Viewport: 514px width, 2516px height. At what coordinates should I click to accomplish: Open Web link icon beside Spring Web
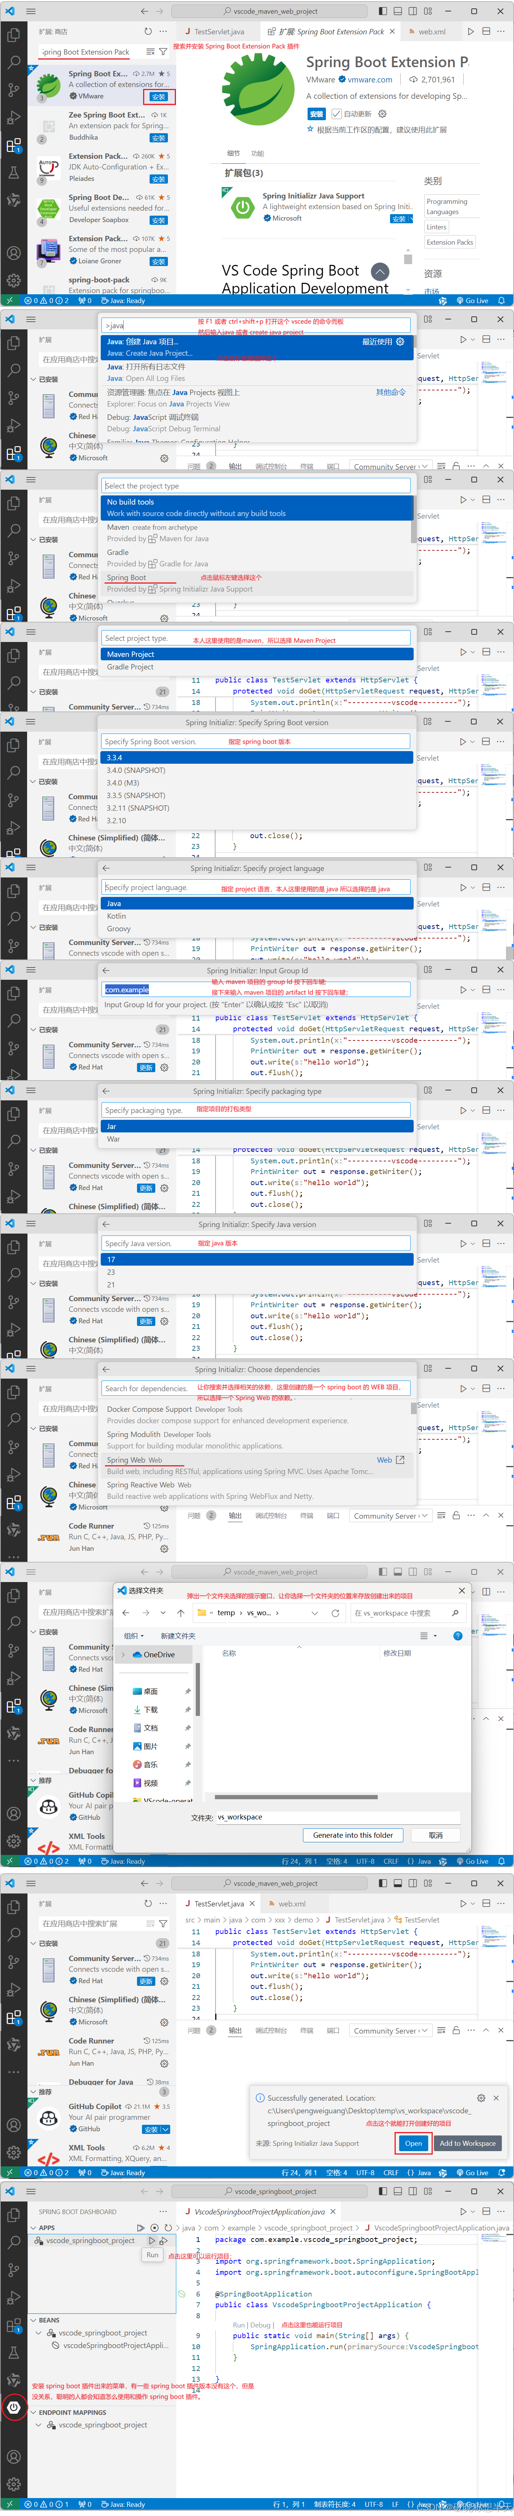[x=400, y=1460]
